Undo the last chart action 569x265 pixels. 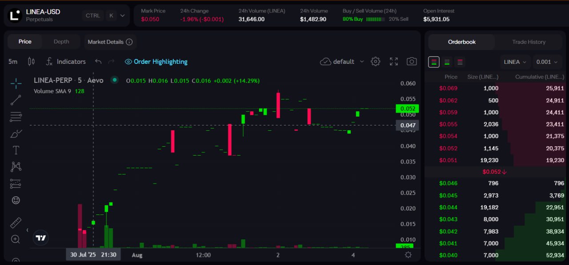pyautogui.click(x=98, y=62)
